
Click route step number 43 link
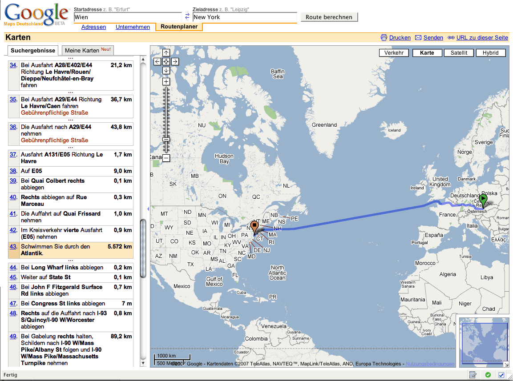click(13, 247)
